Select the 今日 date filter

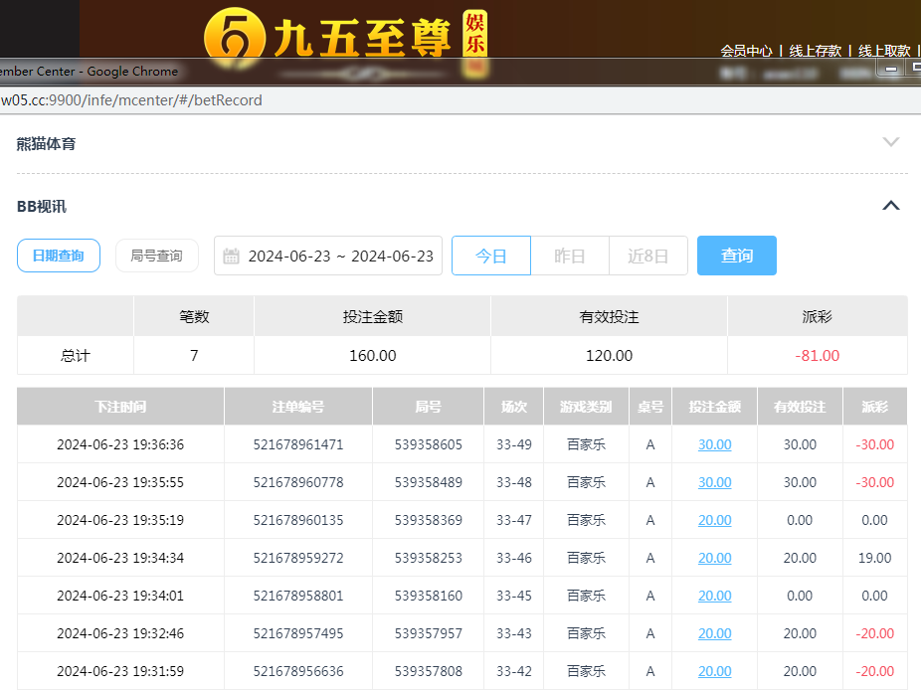[x=490, y=256]
